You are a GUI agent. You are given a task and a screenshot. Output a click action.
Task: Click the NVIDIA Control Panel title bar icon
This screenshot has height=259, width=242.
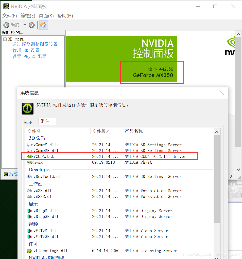tap(6, 6)
